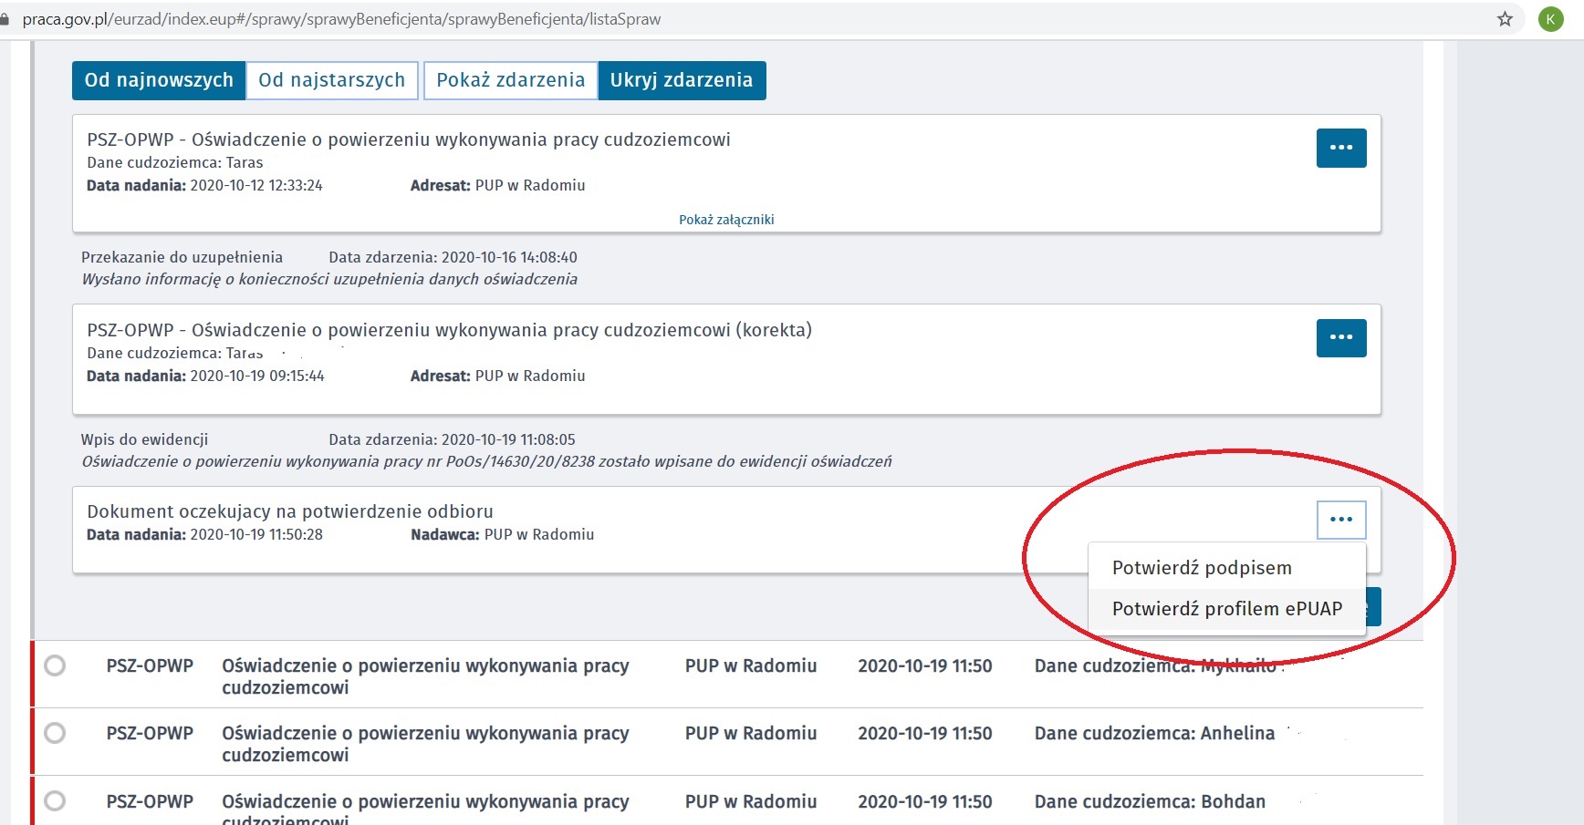Sort by Od najstarszych
The width and height of the screenshot is (1584, 825).
[331, 80]
